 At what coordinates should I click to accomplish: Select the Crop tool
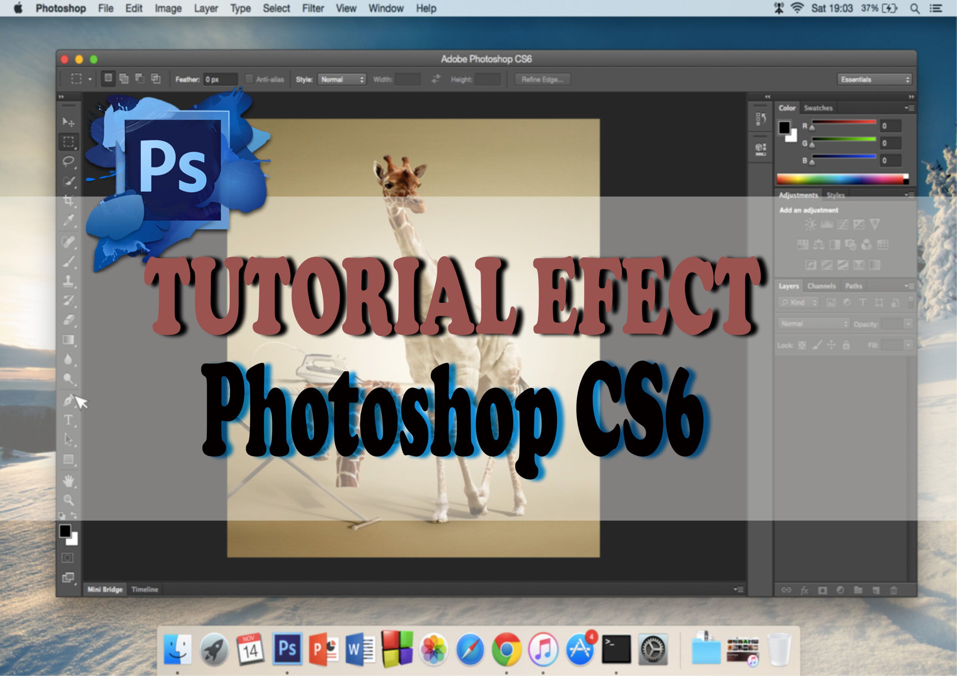coord(68,201)
